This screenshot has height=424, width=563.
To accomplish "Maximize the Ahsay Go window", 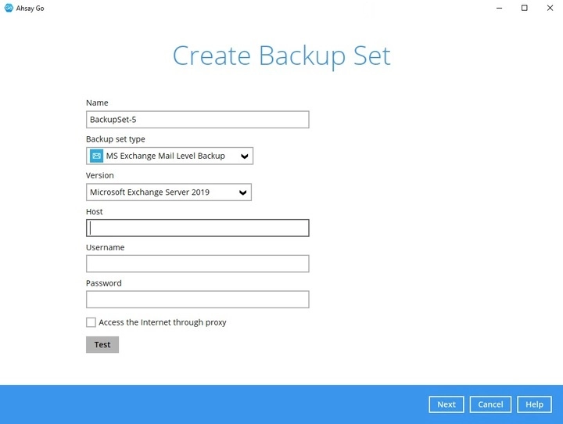I will click(524, 8).
